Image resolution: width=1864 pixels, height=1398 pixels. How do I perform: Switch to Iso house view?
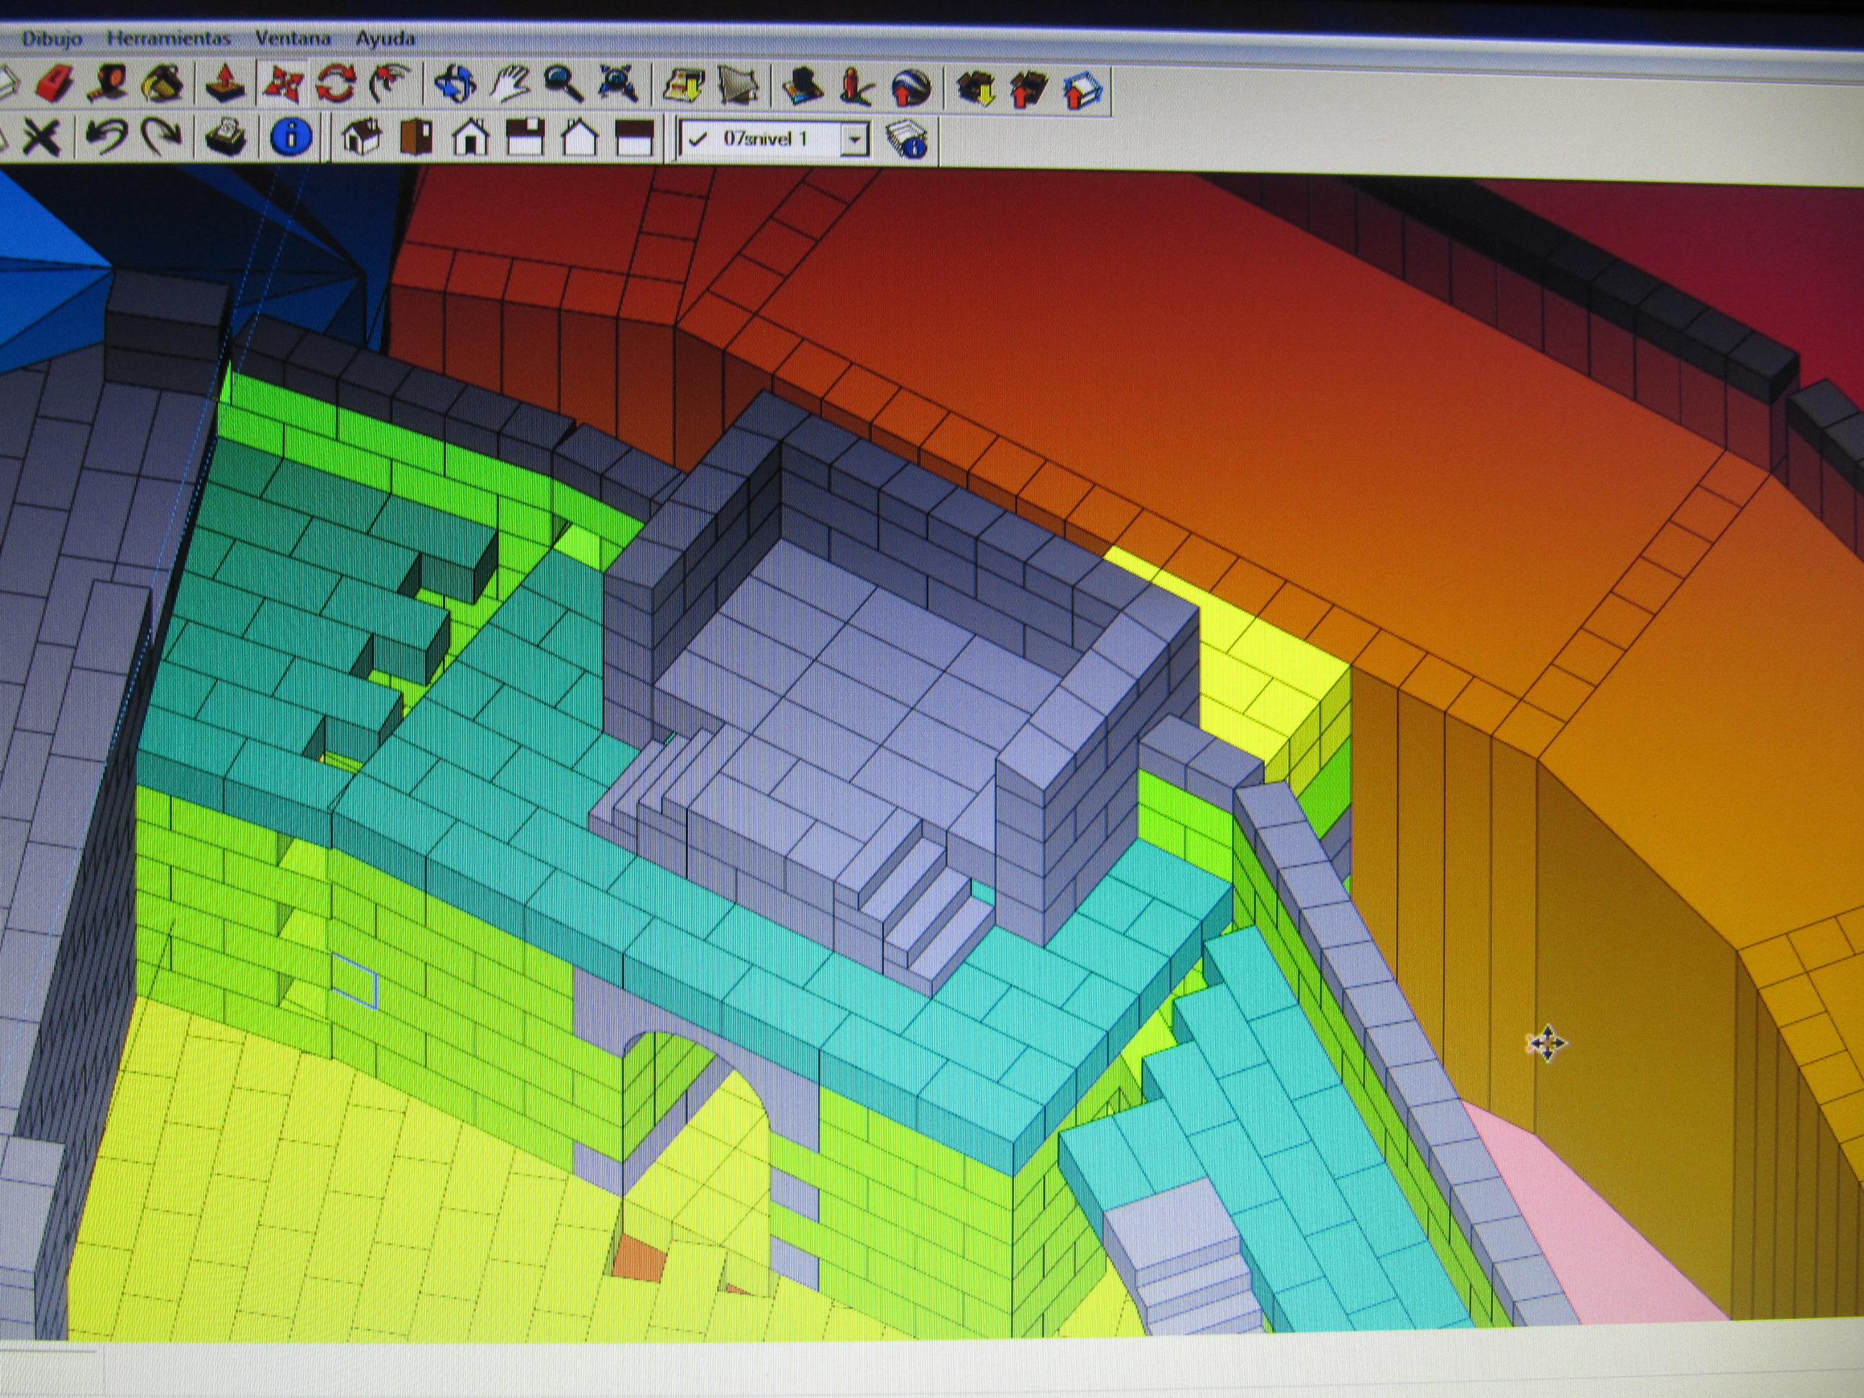pos(362,137)
